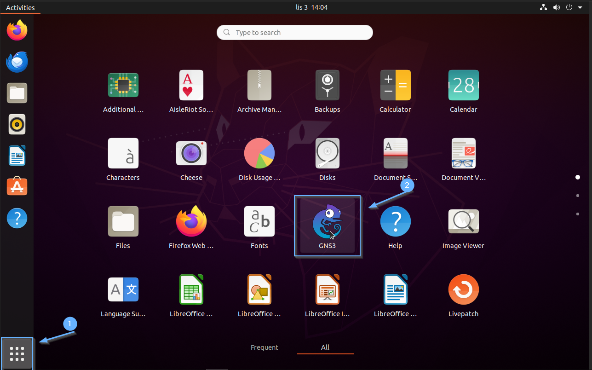Click the Activities button
The width and height of the screenshot is (592, 370).
click(x=20, y=7)
